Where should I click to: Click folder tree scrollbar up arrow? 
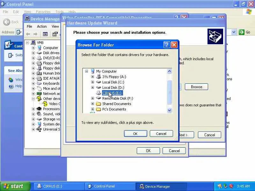(x=169, y=71)
